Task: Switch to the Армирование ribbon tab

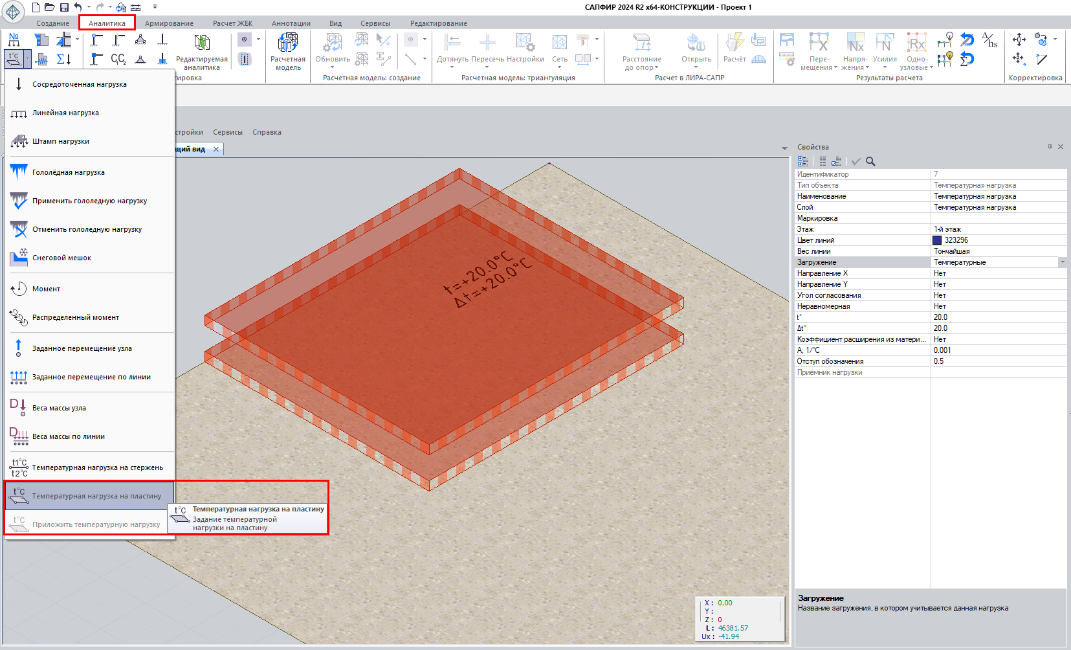Action: 169,23
